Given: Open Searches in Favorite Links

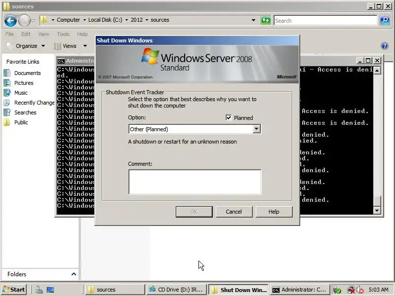Looking at the screenshot, I should point(25,112).
